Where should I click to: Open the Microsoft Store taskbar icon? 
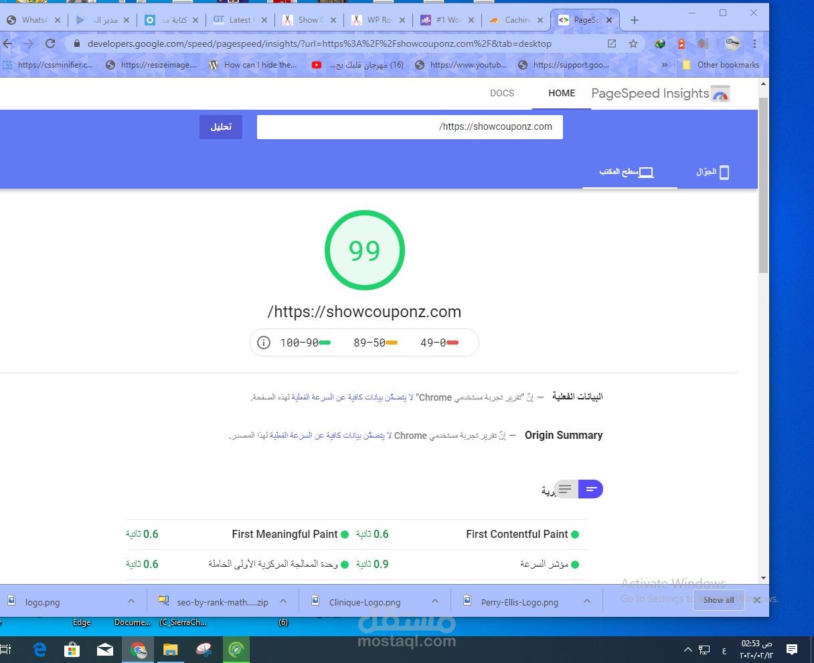pyautogui.click(x=72, y=649)
